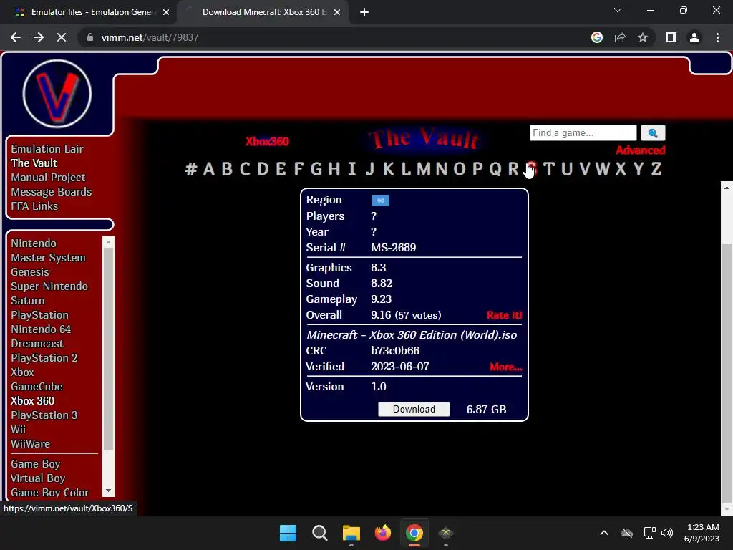This screenshot has height=550, width=733.
Task: Go to The Vault section
Action: [34, 163]
